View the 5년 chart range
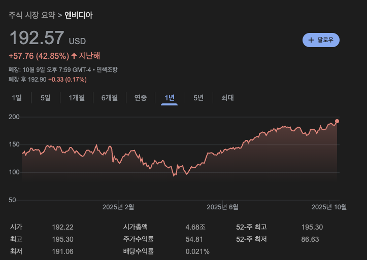Viewport: 367px width, 260px height. [198, 98]
